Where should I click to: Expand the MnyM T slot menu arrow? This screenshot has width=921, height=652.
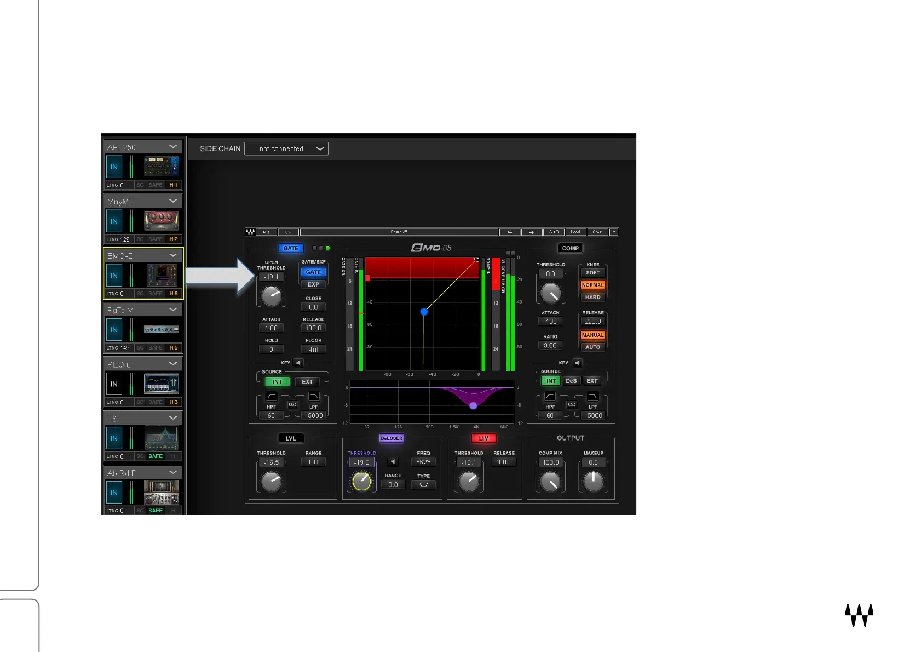[173, 201]
